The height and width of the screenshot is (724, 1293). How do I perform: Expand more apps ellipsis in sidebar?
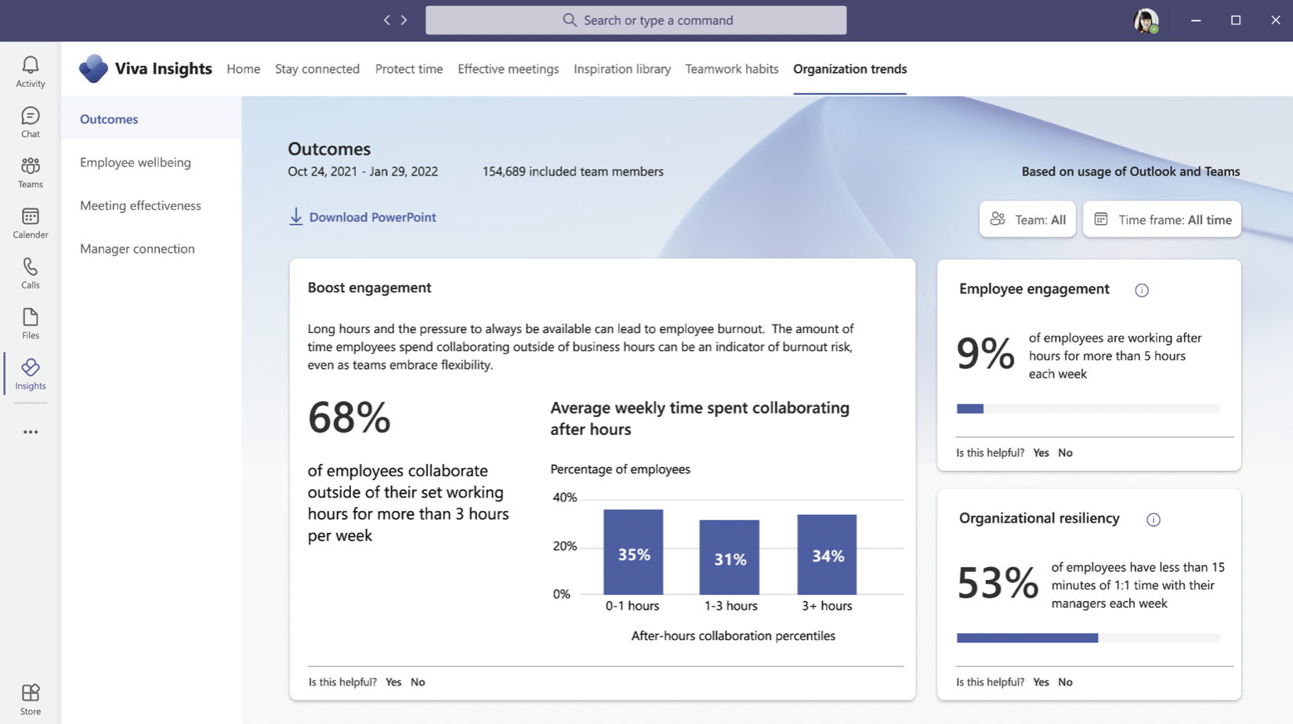click(x=30, y=432)
